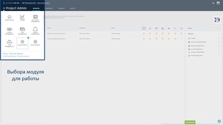Open Design Collaboration module in launcher
The image size is (223, 125).
tap(35, 31)
